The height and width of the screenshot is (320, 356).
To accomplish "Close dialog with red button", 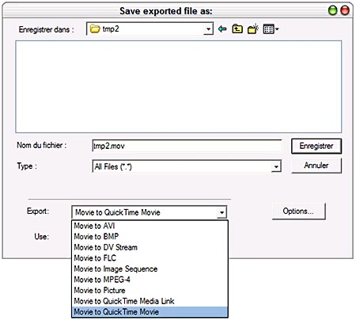I will pos(345,10).
